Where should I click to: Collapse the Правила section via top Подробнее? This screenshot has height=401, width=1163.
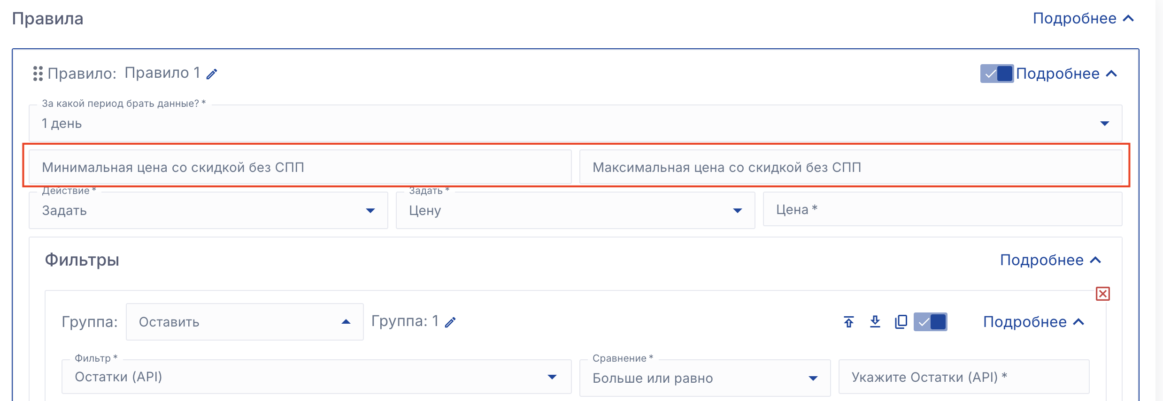(x=1083, y=19)
